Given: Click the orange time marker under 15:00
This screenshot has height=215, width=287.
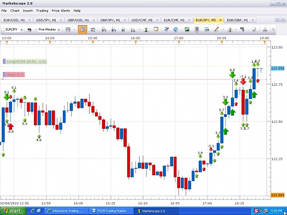Looking at the screenshot, I should coord(93,43).
